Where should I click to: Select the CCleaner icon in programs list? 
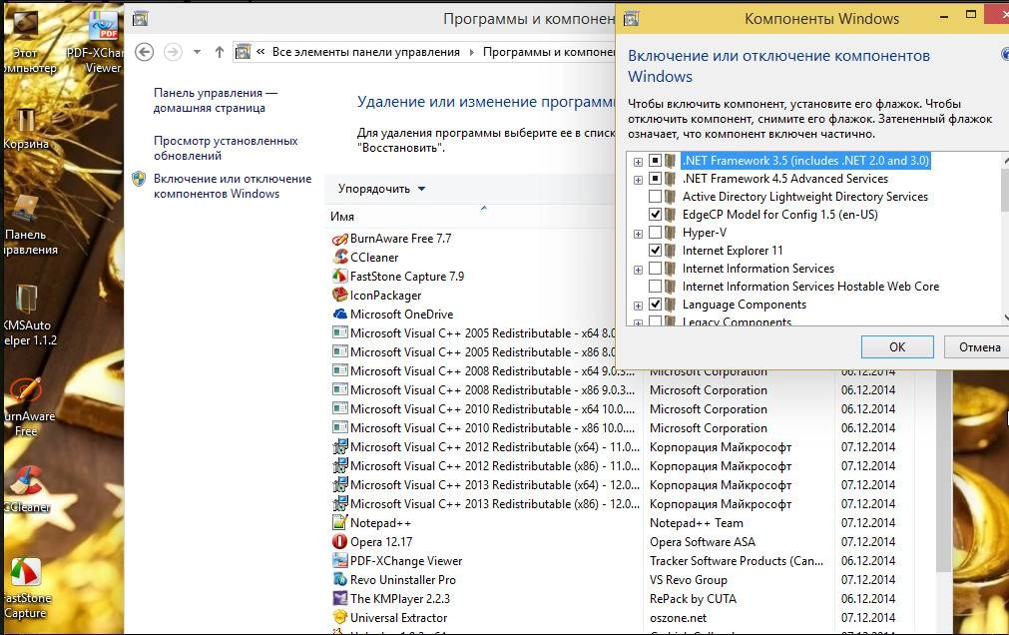click(339, 257)
